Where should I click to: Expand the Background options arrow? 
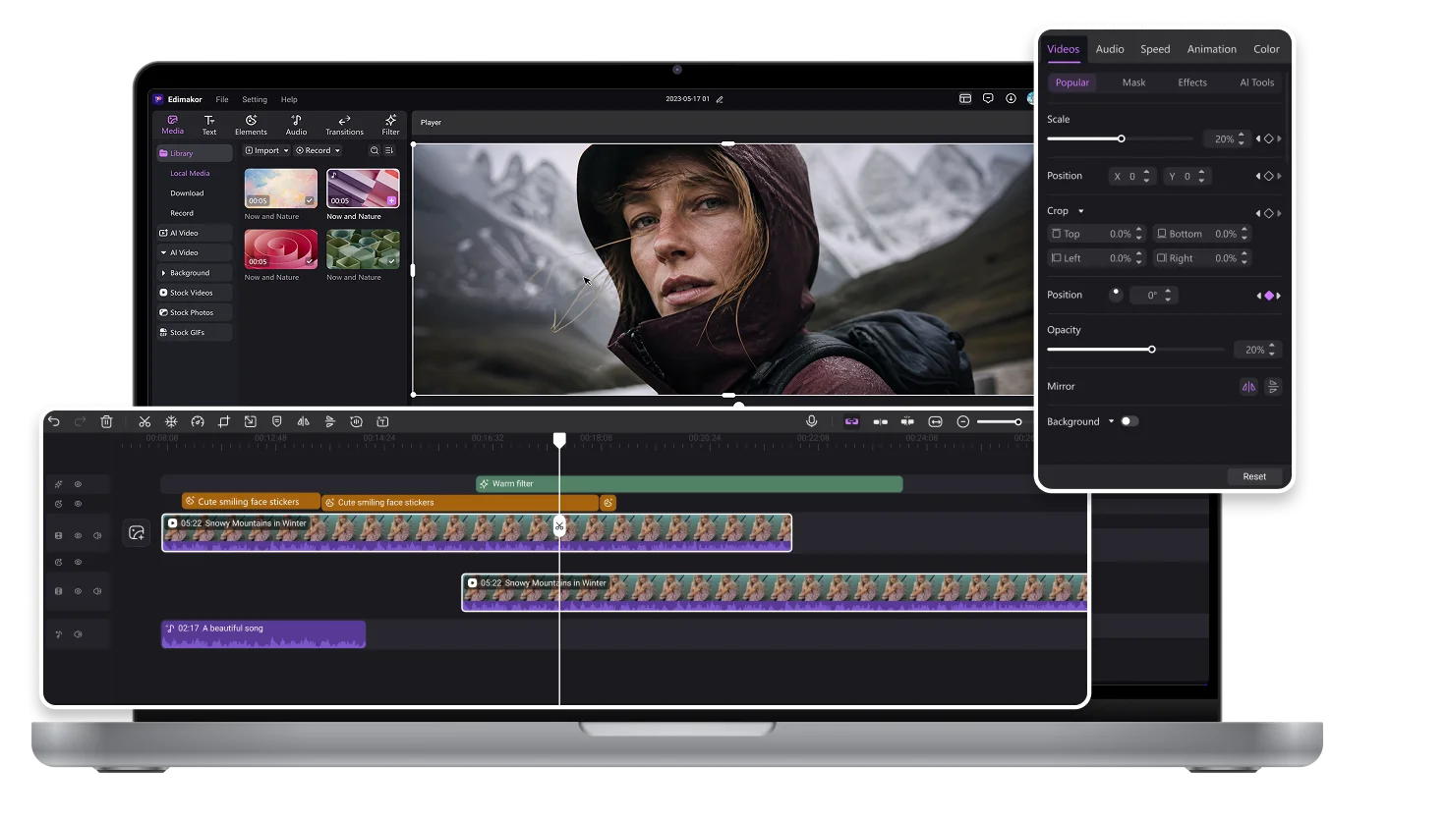(x=1112, y=421)
